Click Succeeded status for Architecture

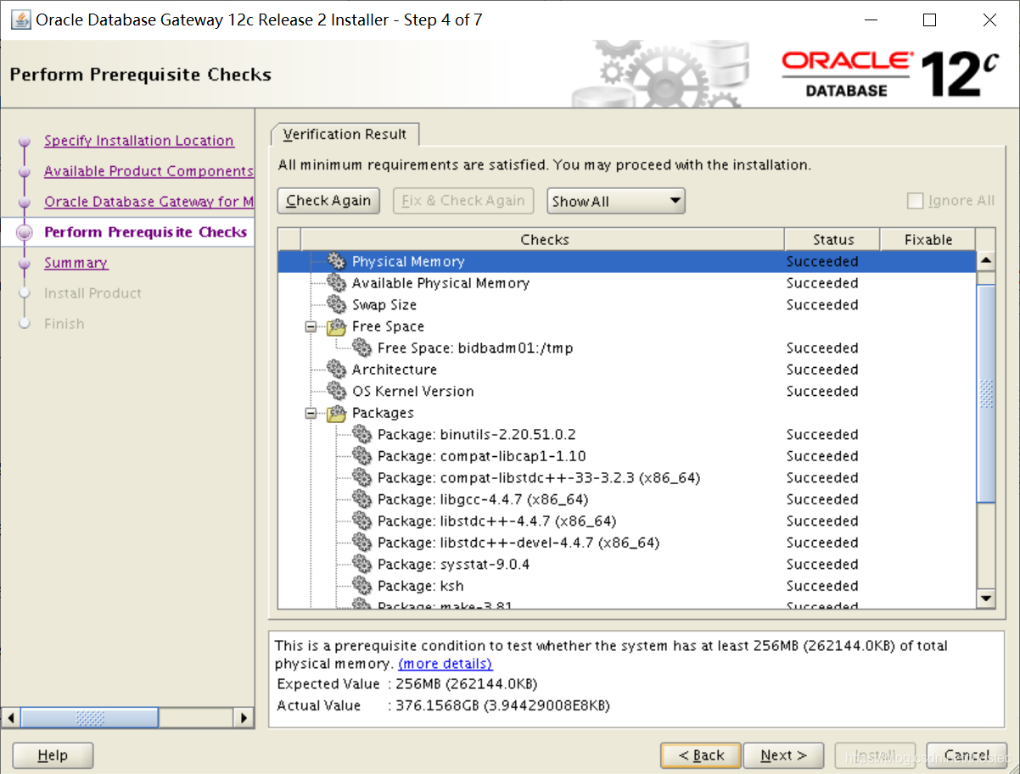click(822, 370)
